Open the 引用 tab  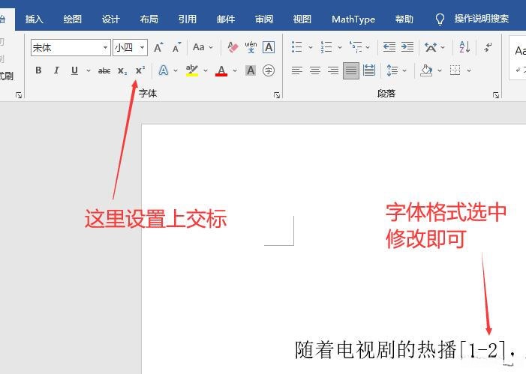(187, 19)
